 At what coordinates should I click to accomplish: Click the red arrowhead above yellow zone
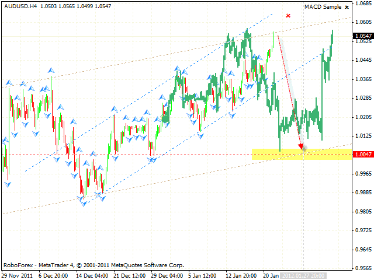click(x=301, y=146)
